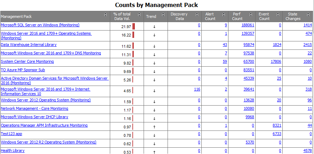The width and height of the screenshot is (314, 154).
Task: Click alert count 59 for System Center Core
Action: (225, 61)
